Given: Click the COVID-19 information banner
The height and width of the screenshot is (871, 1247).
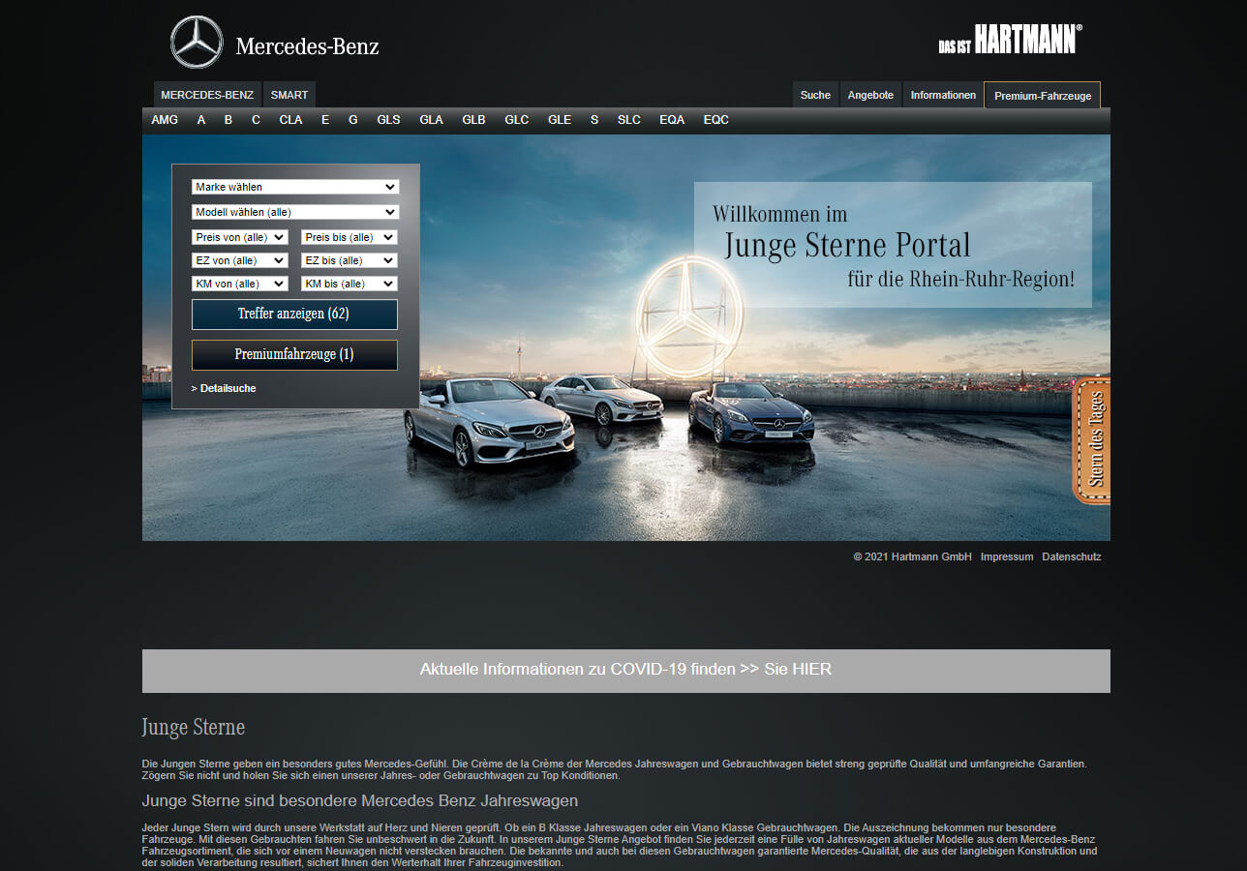Looking at the screenshot, I should (626, 671).
